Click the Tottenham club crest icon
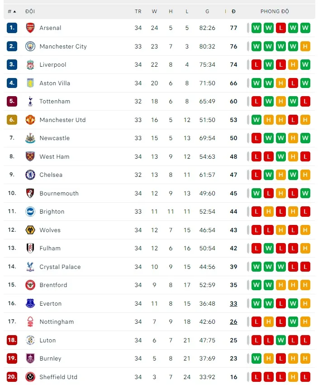 30,101
